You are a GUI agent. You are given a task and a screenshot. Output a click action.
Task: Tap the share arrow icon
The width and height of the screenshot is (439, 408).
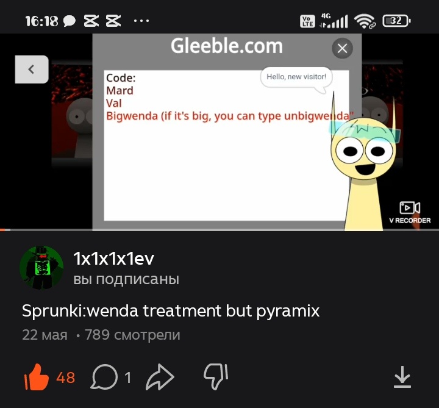point(160,377)
